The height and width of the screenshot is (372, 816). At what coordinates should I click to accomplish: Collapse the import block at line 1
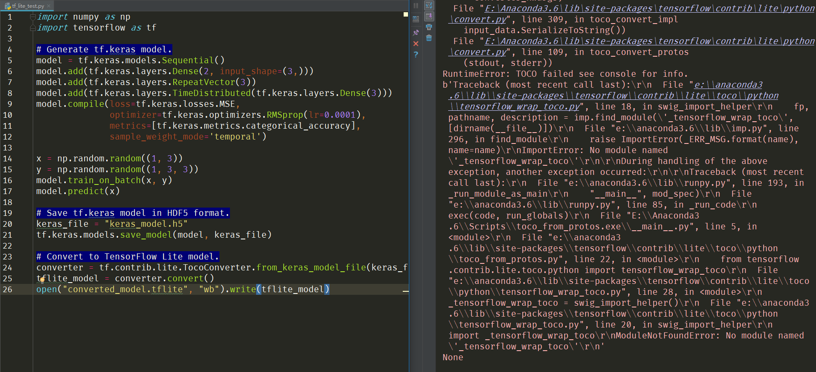tap(33, 17)
